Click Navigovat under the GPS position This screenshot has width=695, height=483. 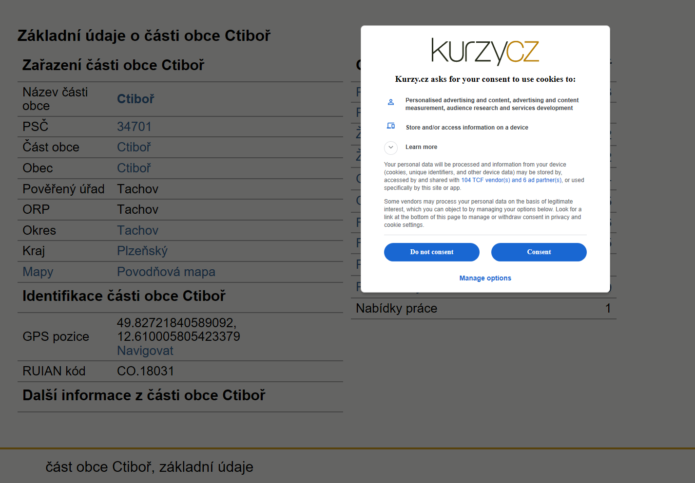point(145,351)
